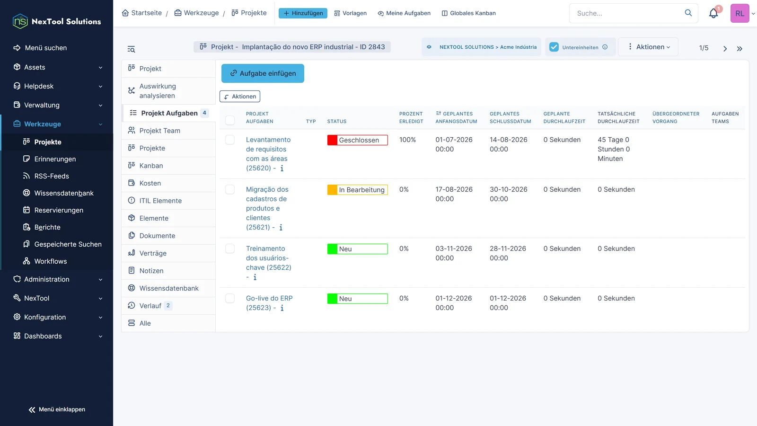The image size is (757, 426).
Task: Click the Aufgabe einfügen button
Action: click(x=263, y=73)
